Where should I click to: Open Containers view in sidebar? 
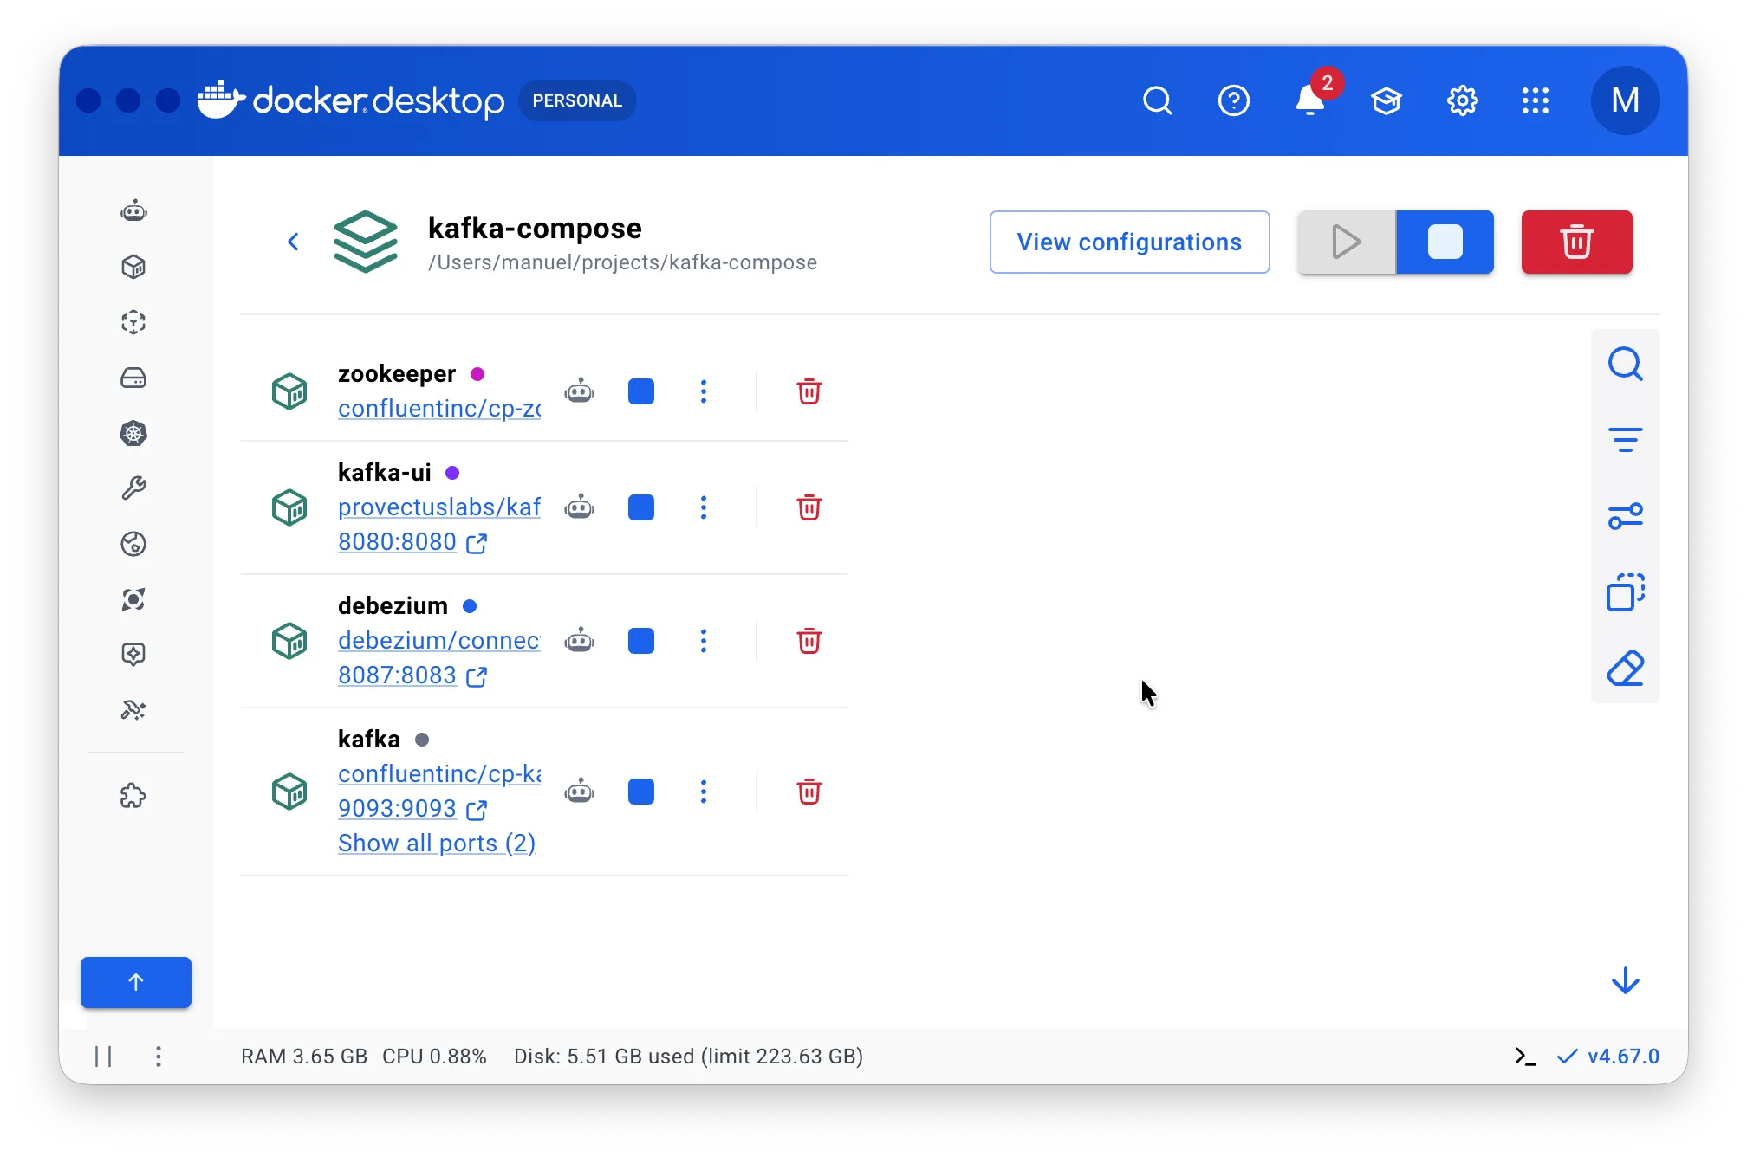point(133,267)
